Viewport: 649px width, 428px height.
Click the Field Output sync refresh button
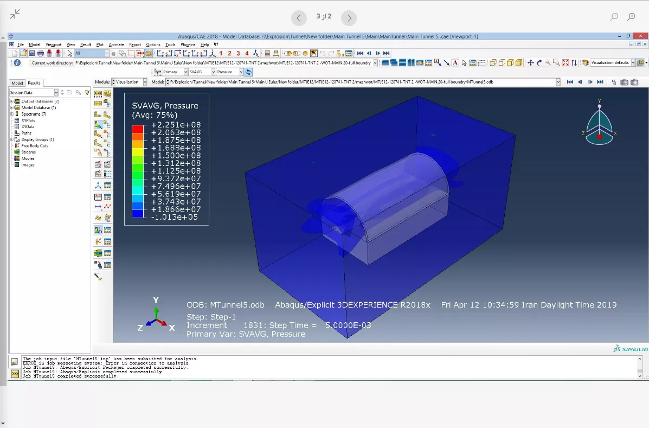(248, 72)
